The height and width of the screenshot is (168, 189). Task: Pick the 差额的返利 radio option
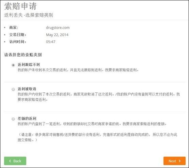(13, 119)
